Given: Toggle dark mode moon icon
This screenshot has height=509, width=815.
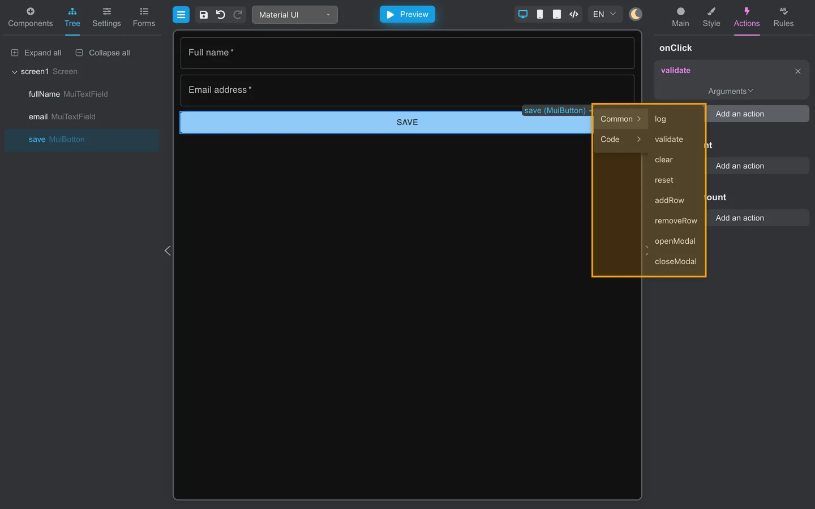Looking at the screenshot, I should 636,14.
